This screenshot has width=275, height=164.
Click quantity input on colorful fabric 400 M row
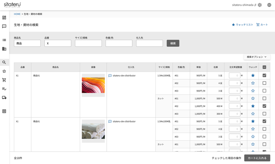pyautogui.click(x=235, y=106)
